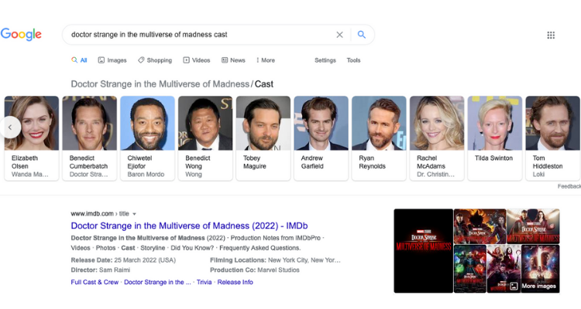
Task: Expand the imdb.com result dropdown arrow
Action: point(134,214)
